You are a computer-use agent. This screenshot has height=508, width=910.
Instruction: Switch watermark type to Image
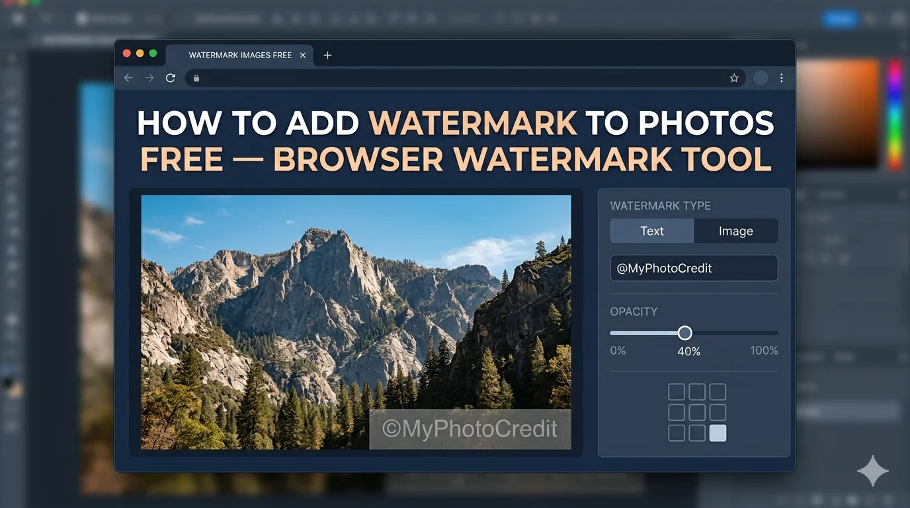(x=735, y=231)
